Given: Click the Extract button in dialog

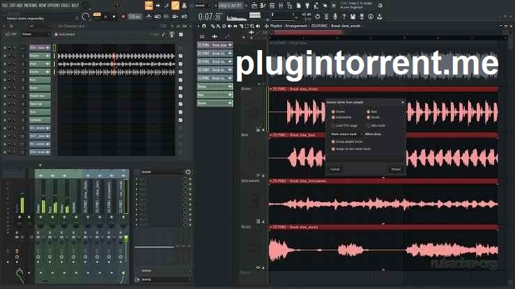Looking at the screenshot, I should pos(396,169).
